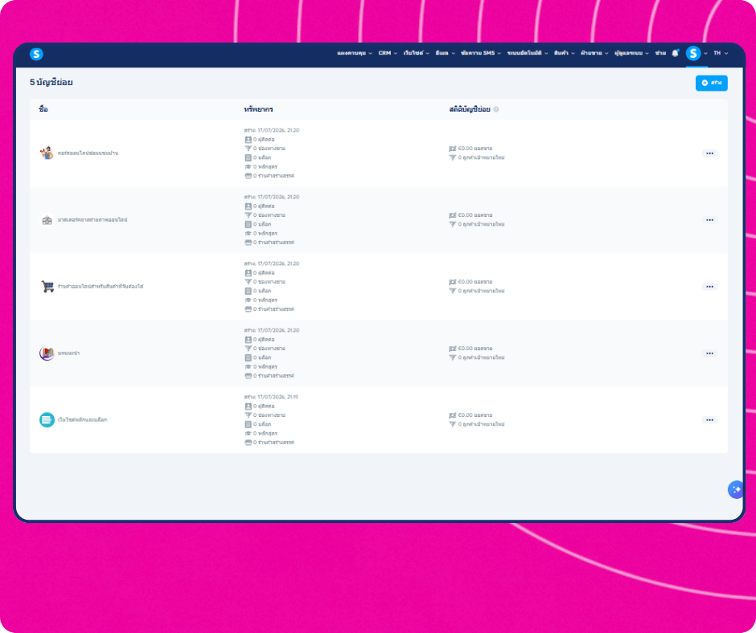Open the notifications bell
The image size is (756, 633).
tap(675, 53)
